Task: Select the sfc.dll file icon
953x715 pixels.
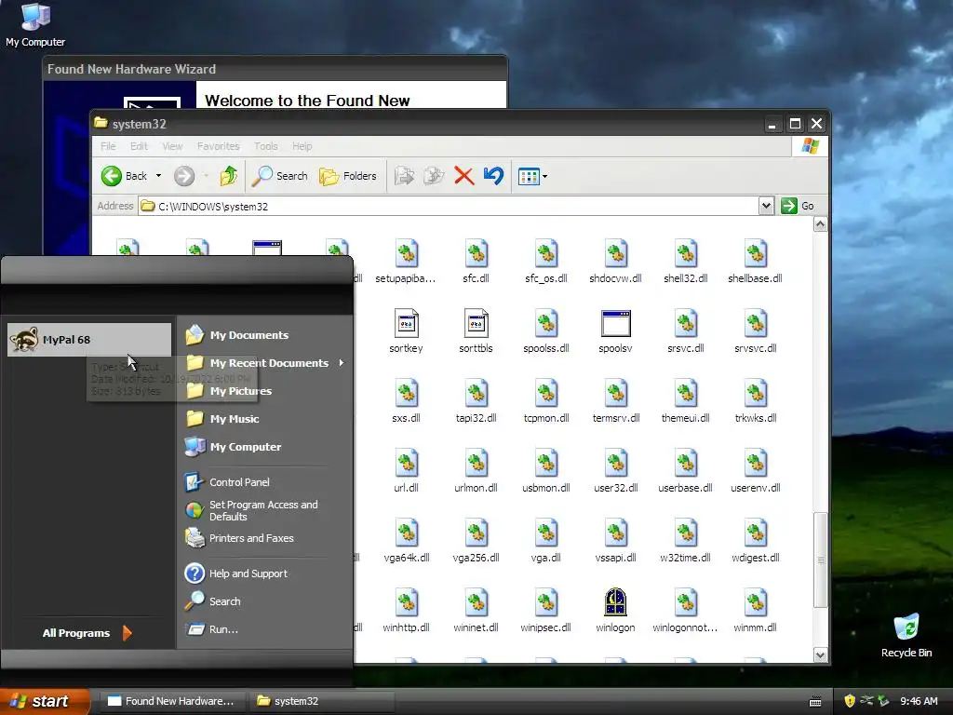Action: click(x=476, y=254)
